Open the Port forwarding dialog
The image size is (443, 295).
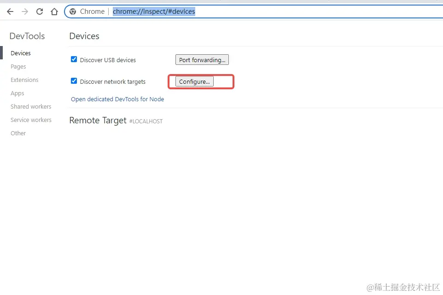[202, 60]
